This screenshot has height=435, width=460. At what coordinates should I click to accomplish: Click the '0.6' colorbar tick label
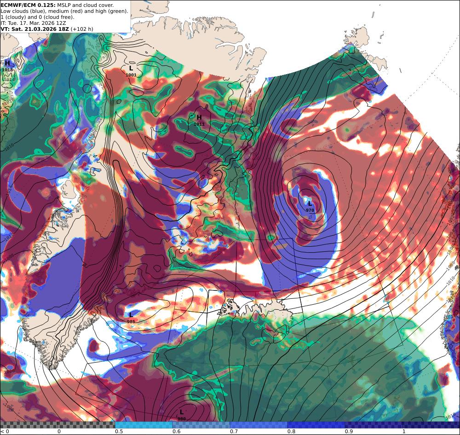(176, 431)
